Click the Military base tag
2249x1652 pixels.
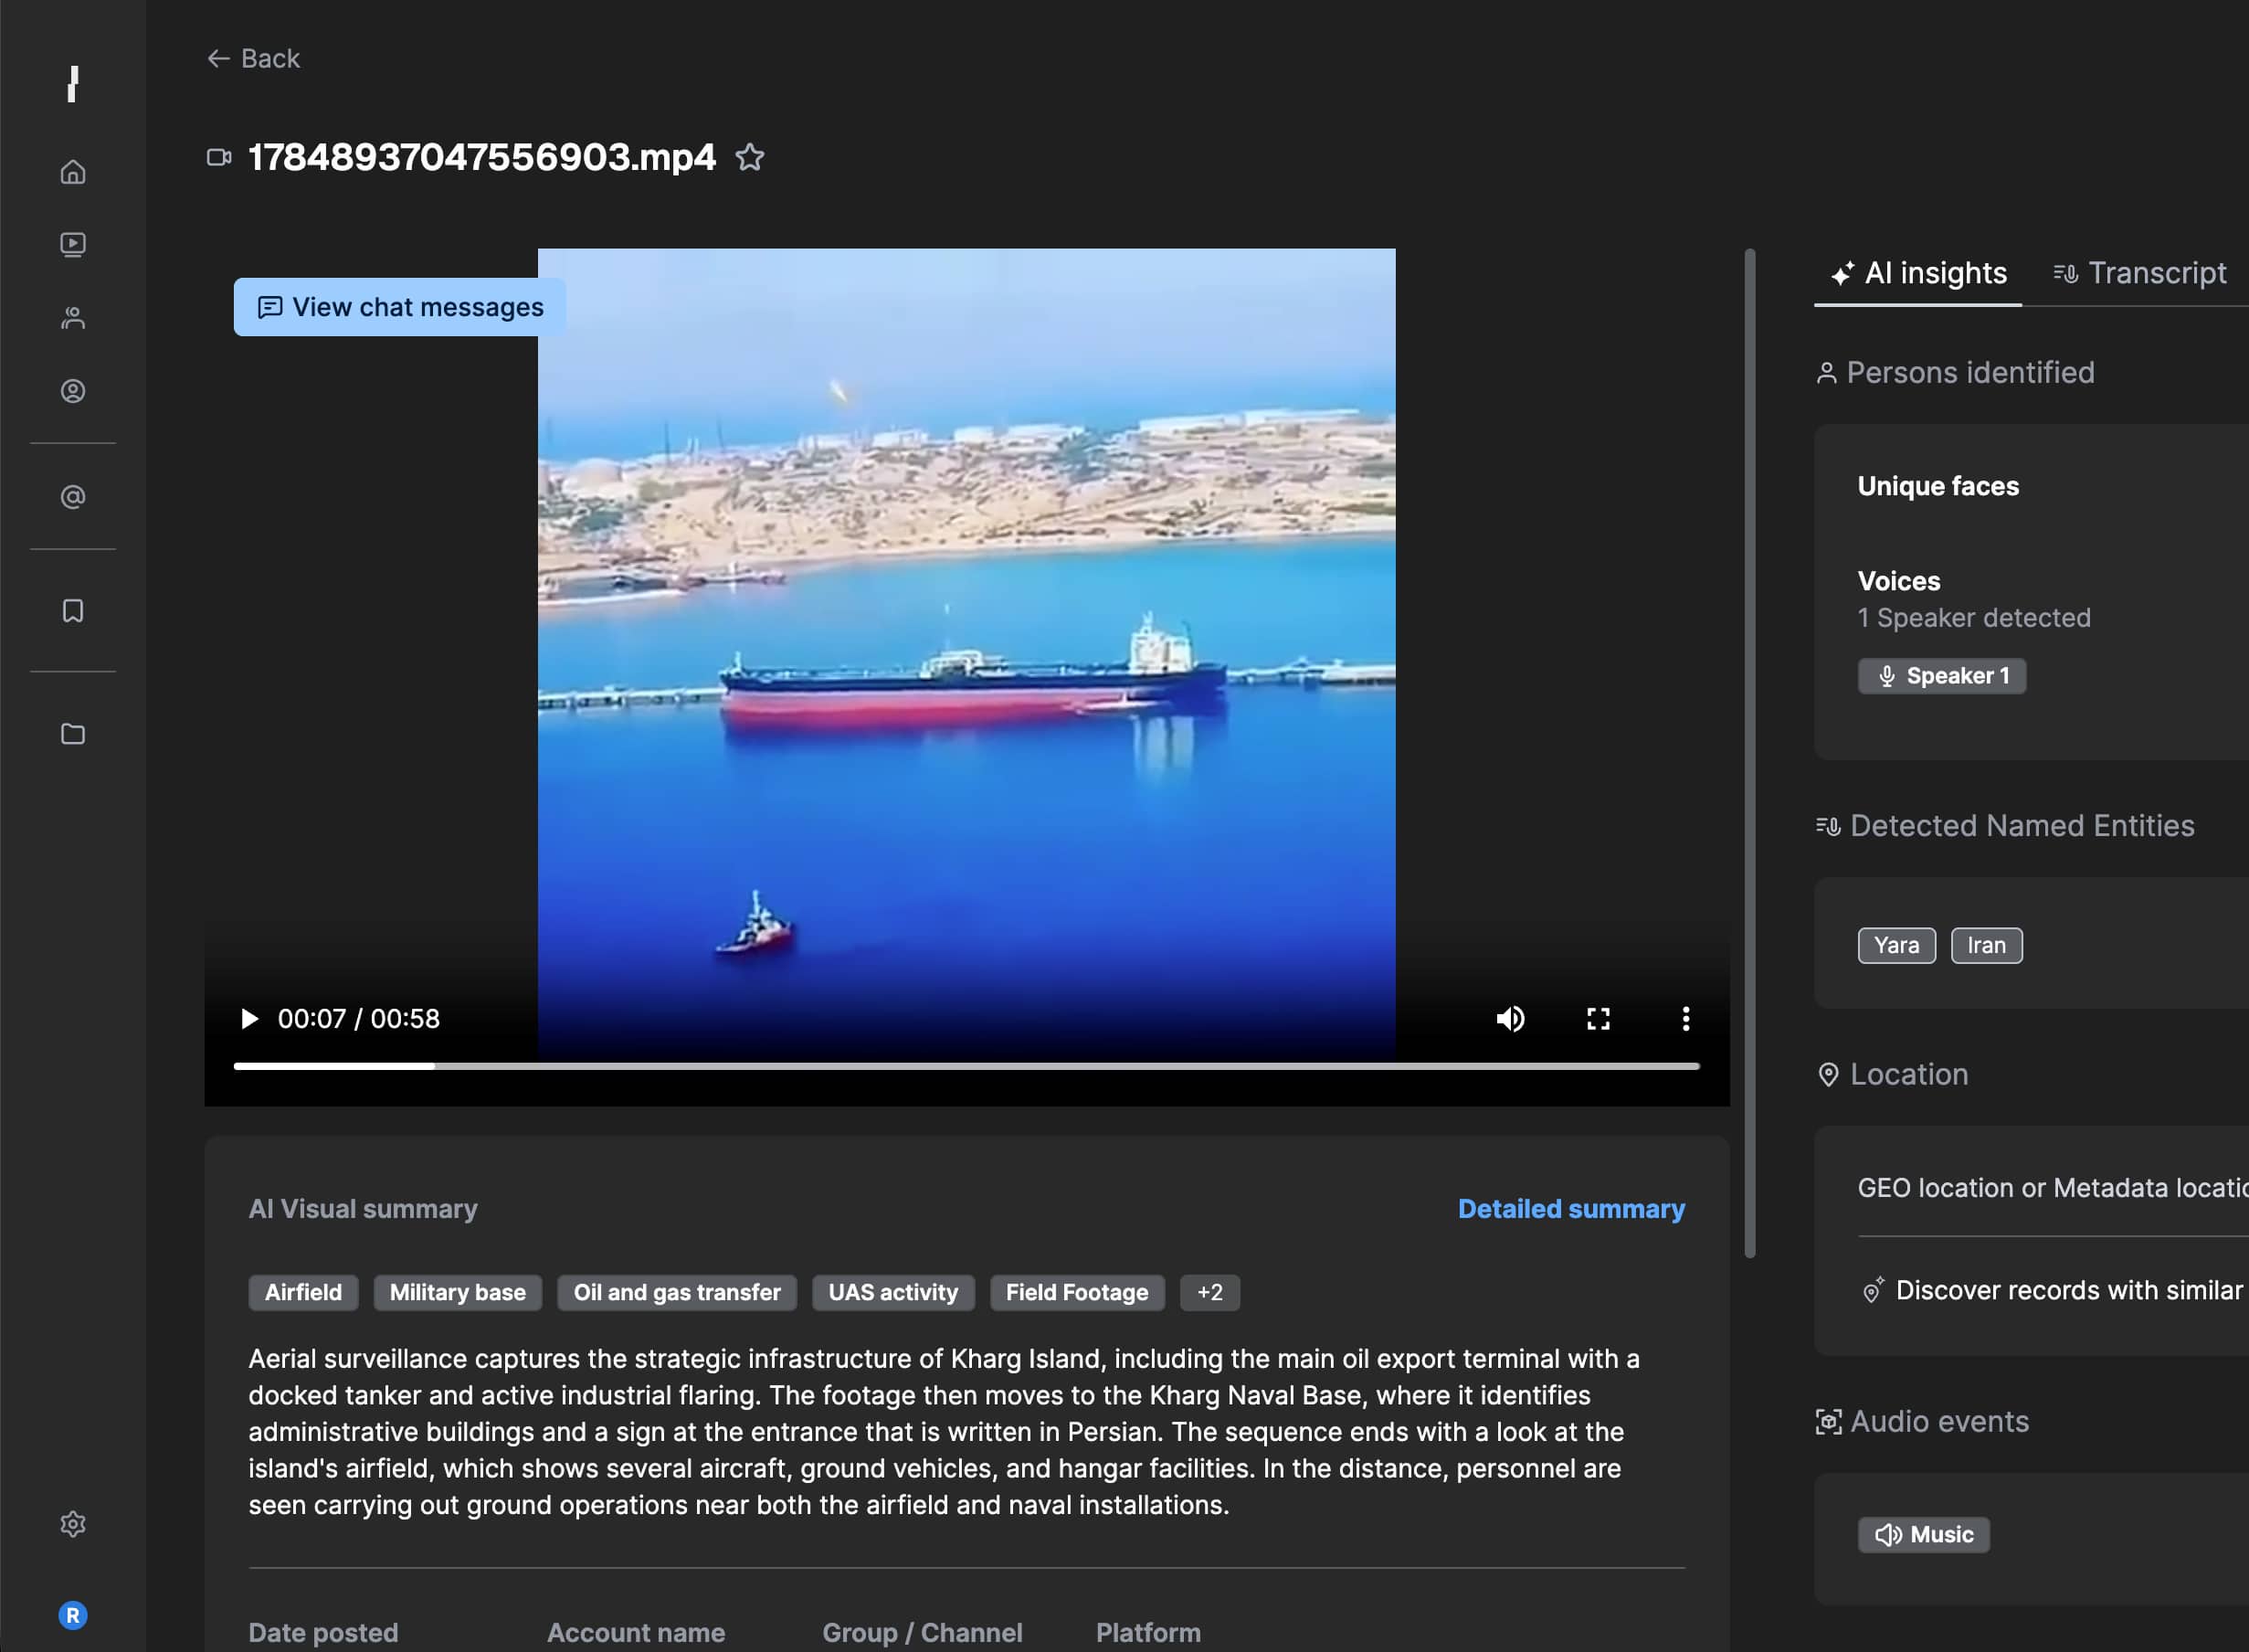coord(458,1292)
